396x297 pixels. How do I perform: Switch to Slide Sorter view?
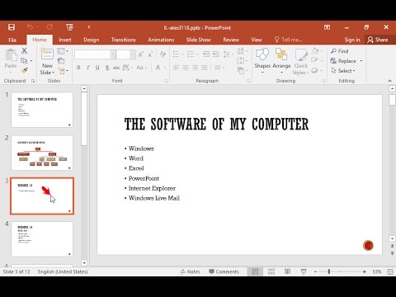point(271,271)
